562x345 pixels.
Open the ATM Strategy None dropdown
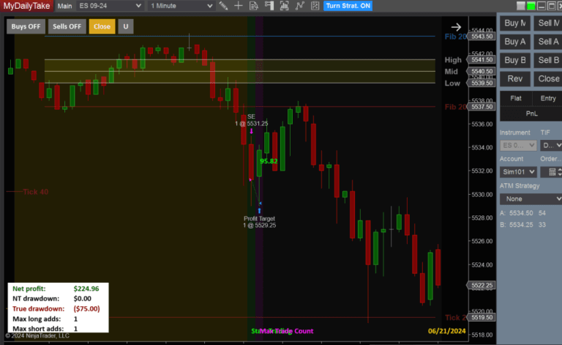click(x=531, y=199)
